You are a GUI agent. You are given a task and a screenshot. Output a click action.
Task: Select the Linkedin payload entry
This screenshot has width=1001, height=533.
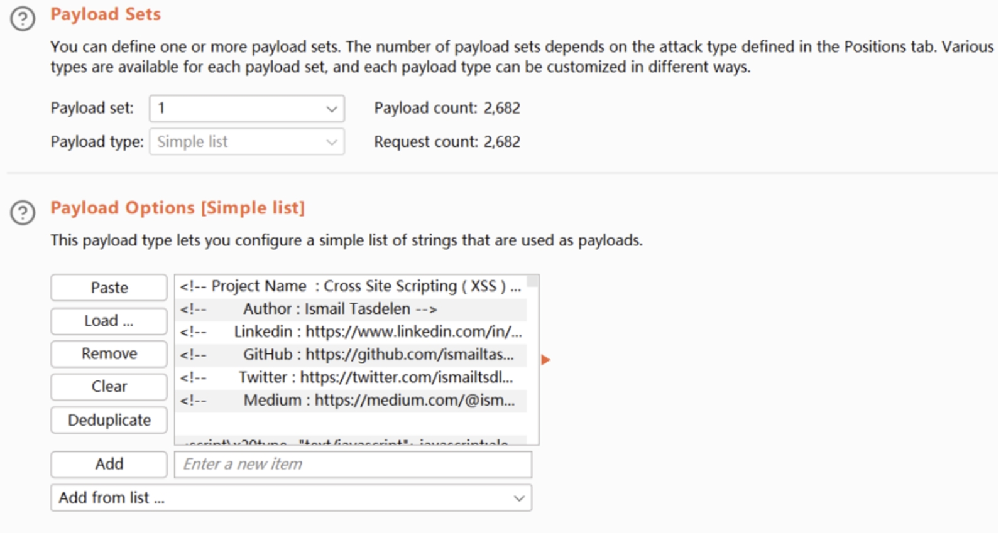coord(350,331)
